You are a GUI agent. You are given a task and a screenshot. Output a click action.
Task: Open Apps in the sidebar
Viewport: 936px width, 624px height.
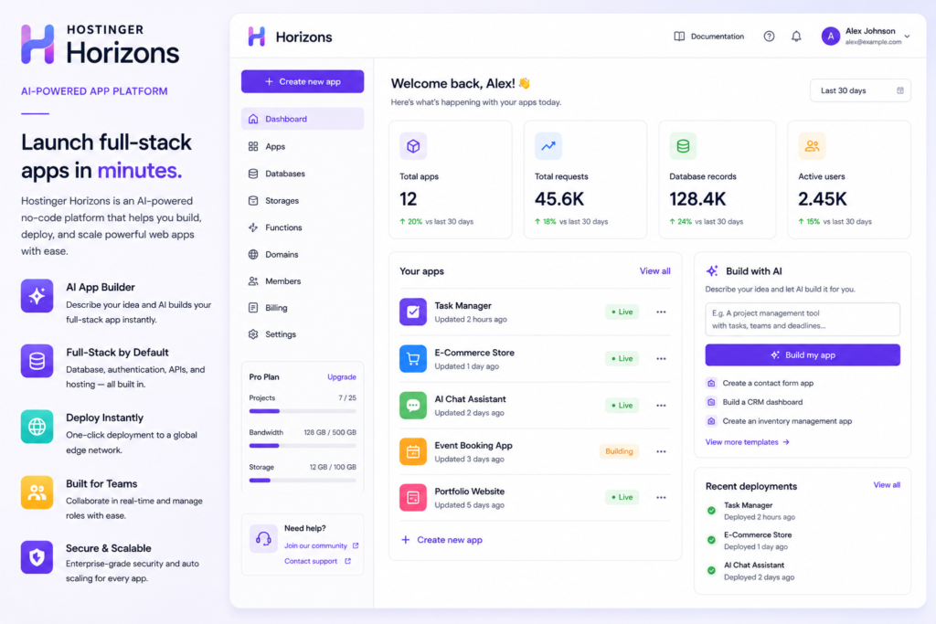pos(303,146)
